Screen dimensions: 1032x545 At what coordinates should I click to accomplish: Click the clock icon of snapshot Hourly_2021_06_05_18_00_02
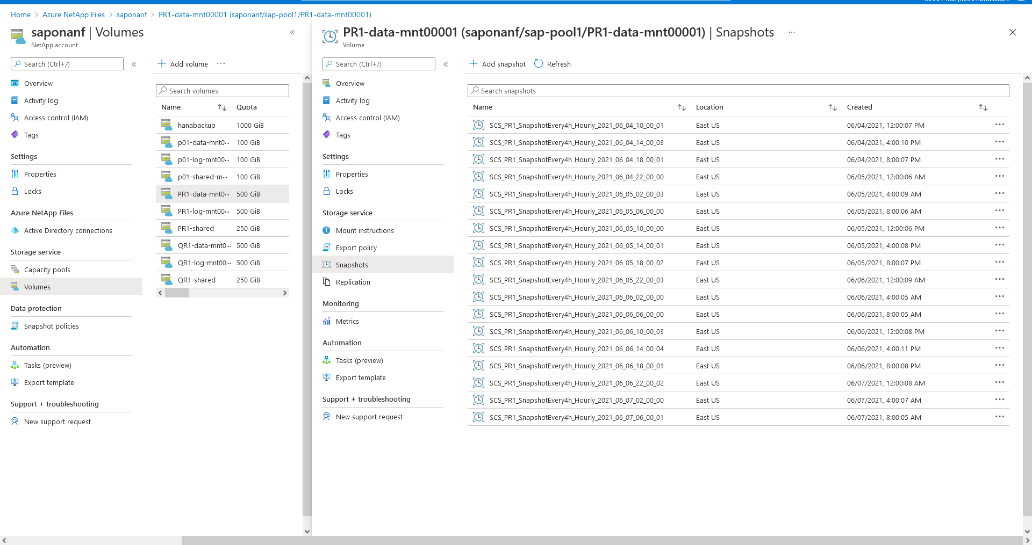(478, 263)
